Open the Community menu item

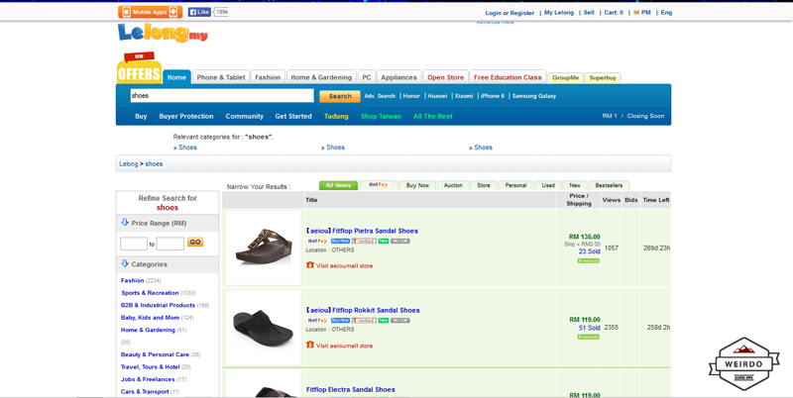click(245, 116)
